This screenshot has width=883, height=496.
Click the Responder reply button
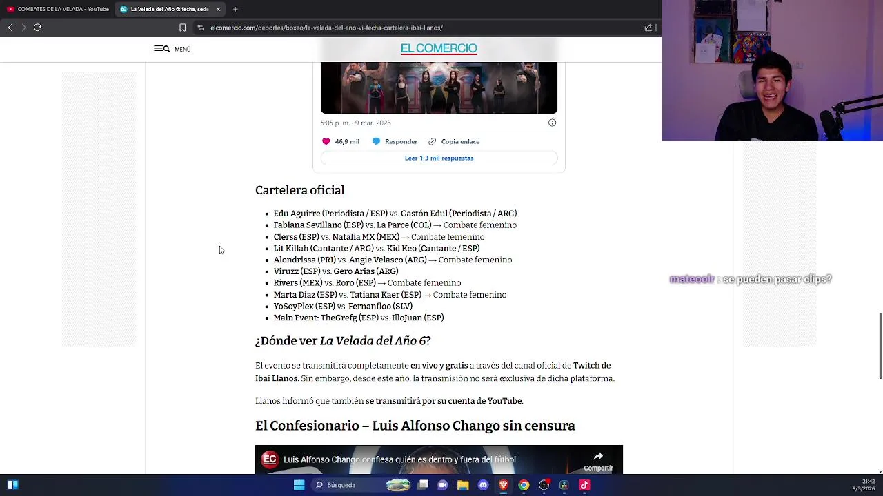(395, 141)
